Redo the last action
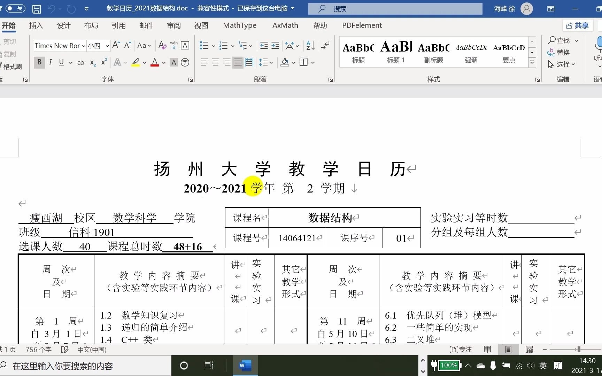Screen dimensions: 602x376 point(71,9)
